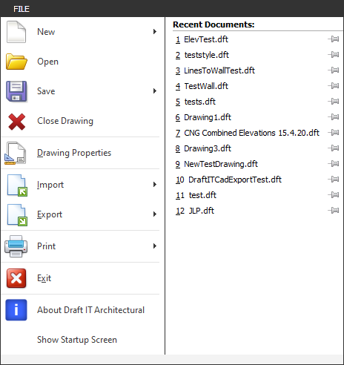
Task: Click the red Exit icon
Action: (x=16, y=278)
